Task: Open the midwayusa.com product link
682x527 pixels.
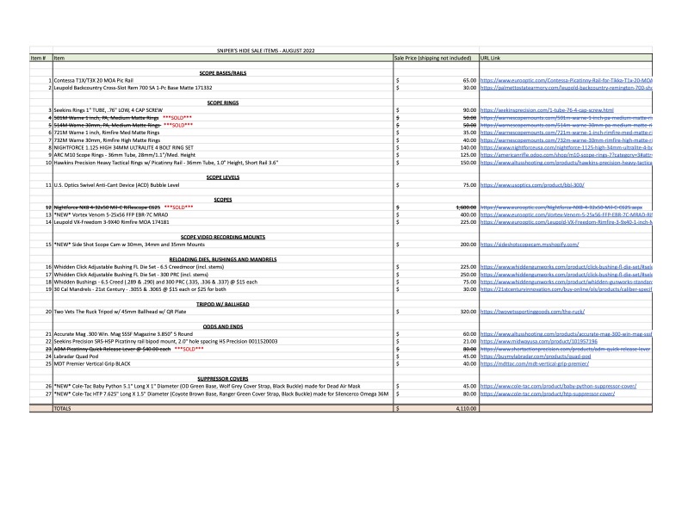Action: (x=538, y=342)
